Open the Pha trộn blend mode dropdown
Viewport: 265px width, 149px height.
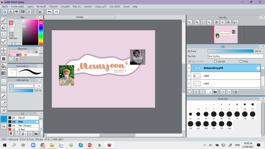click(x=235, y=56)
